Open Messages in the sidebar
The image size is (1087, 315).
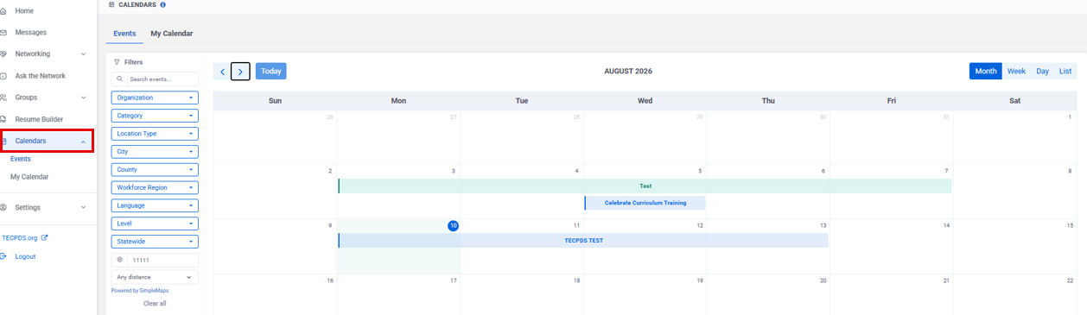coord(30,32)
